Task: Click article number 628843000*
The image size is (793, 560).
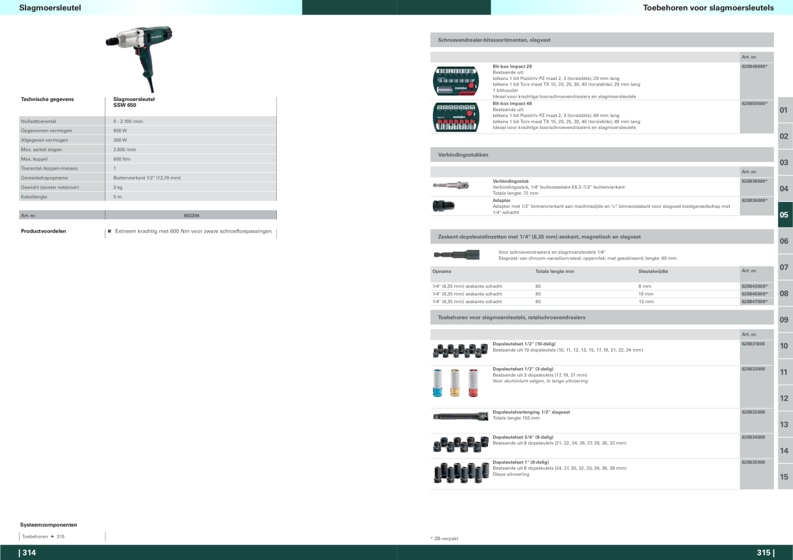Action: pos(755,286)
